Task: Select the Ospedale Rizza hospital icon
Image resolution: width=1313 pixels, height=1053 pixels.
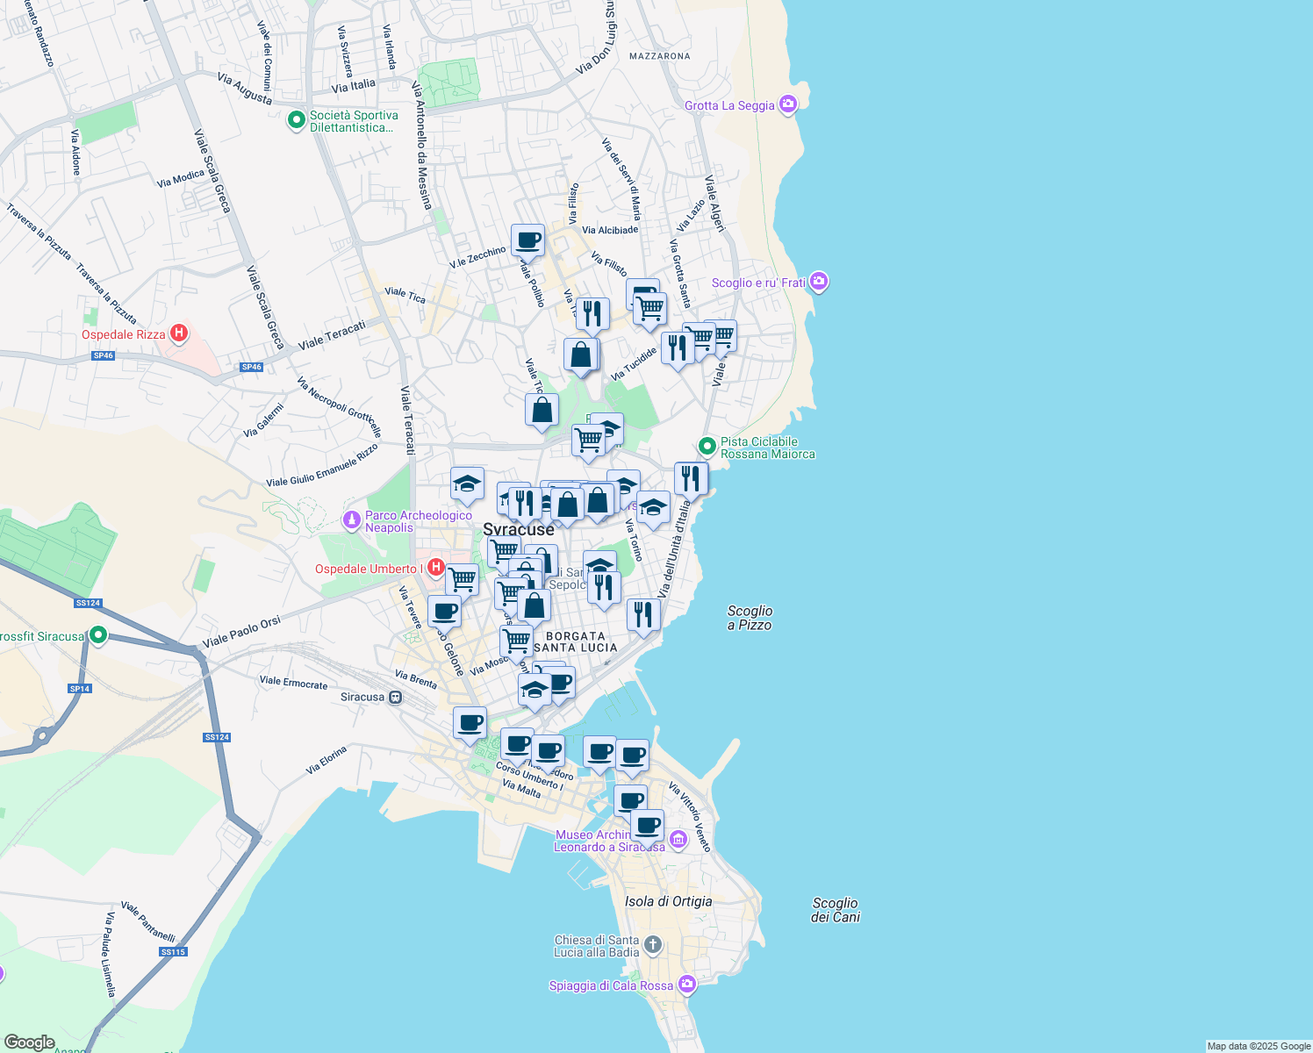Action: point(179,333)
